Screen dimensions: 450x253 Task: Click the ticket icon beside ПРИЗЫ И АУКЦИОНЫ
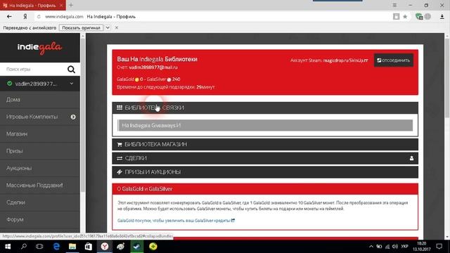coord(120,171)
